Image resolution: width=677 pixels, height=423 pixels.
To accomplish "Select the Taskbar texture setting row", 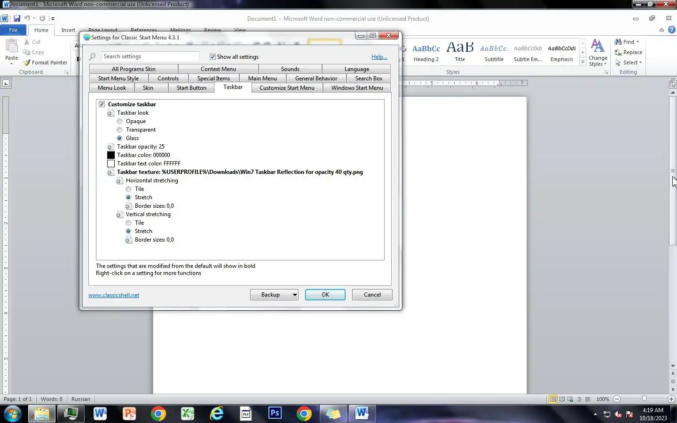I will [x=240, y=172].
